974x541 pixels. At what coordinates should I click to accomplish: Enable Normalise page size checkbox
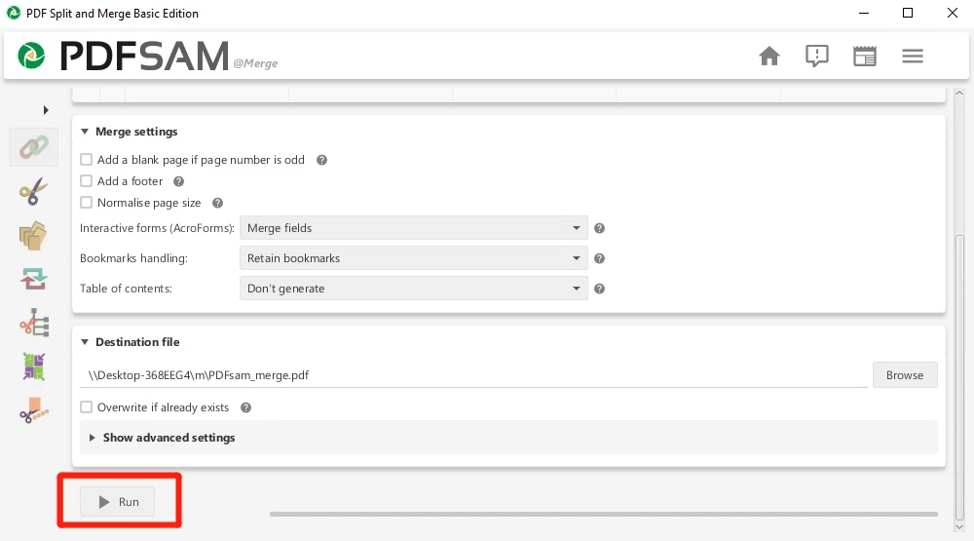click(87, 203)
